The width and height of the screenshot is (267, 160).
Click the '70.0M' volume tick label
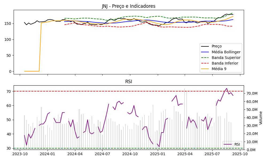[251, 94]
